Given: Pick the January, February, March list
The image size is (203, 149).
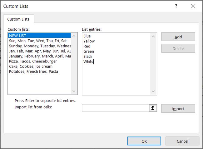Looking at the screenshot, I should (x=39, y=56).
